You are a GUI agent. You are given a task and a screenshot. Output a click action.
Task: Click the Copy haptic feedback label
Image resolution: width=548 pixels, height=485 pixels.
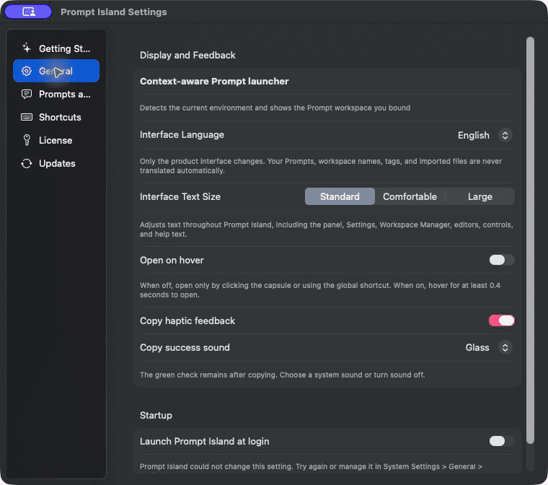[187, 321]
